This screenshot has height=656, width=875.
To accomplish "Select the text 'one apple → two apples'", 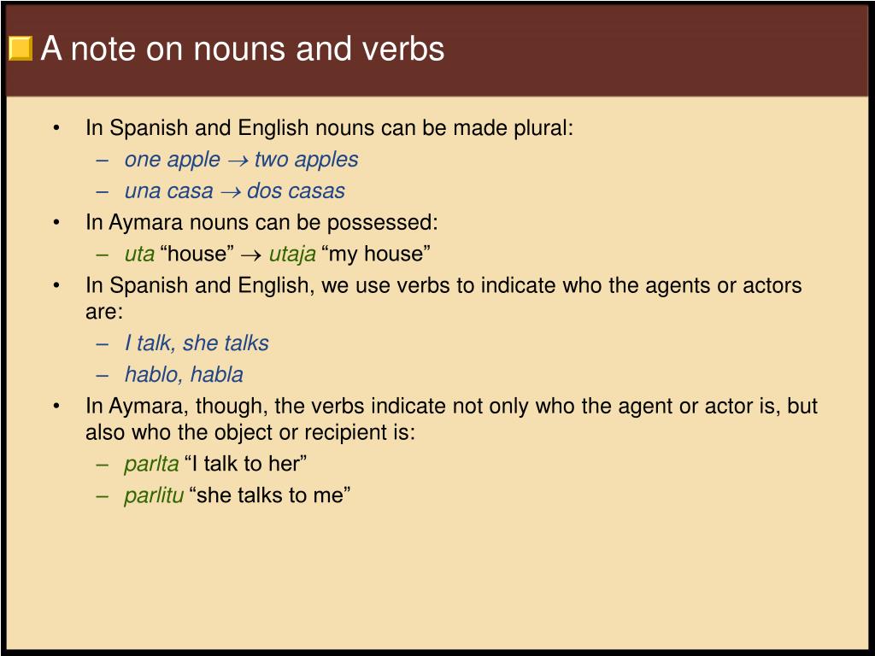I will (241, 160).
